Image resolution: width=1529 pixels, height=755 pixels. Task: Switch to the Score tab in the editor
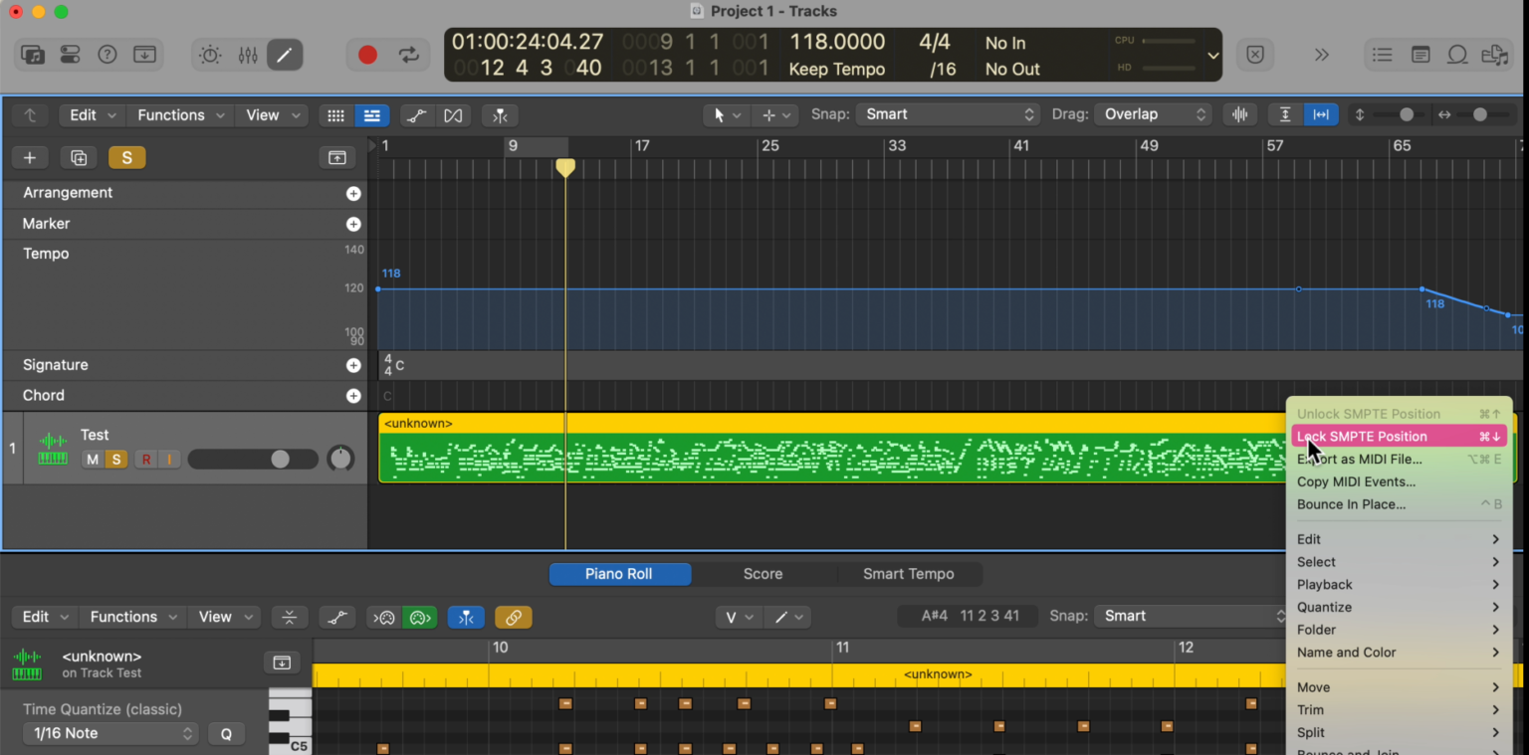pos(763,574)
